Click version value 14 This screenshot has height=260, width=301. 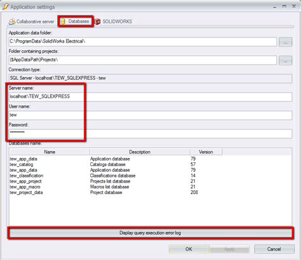coord(193,176)
